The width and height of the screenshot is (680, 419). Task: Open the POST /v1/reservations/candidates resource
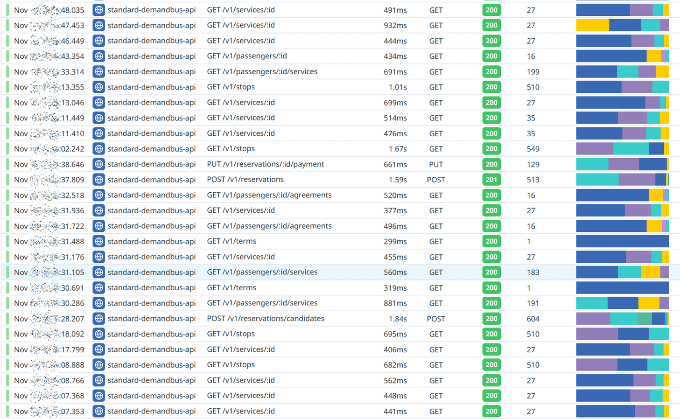tap(265, 319)
